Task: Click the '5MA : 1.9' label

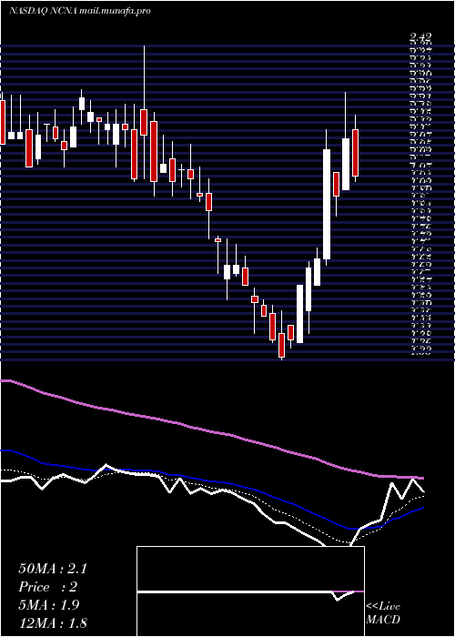Action: click(x=49, y=605)
